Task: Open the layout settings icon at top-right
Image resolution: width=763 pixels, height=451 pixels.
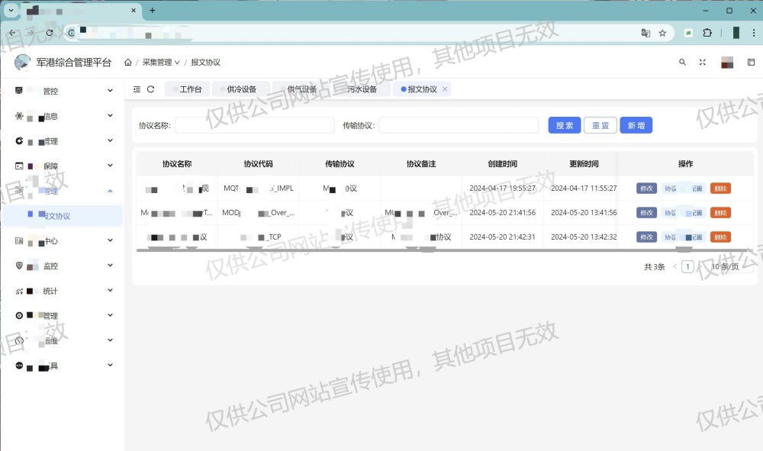Action: click(x=751, y=63)
